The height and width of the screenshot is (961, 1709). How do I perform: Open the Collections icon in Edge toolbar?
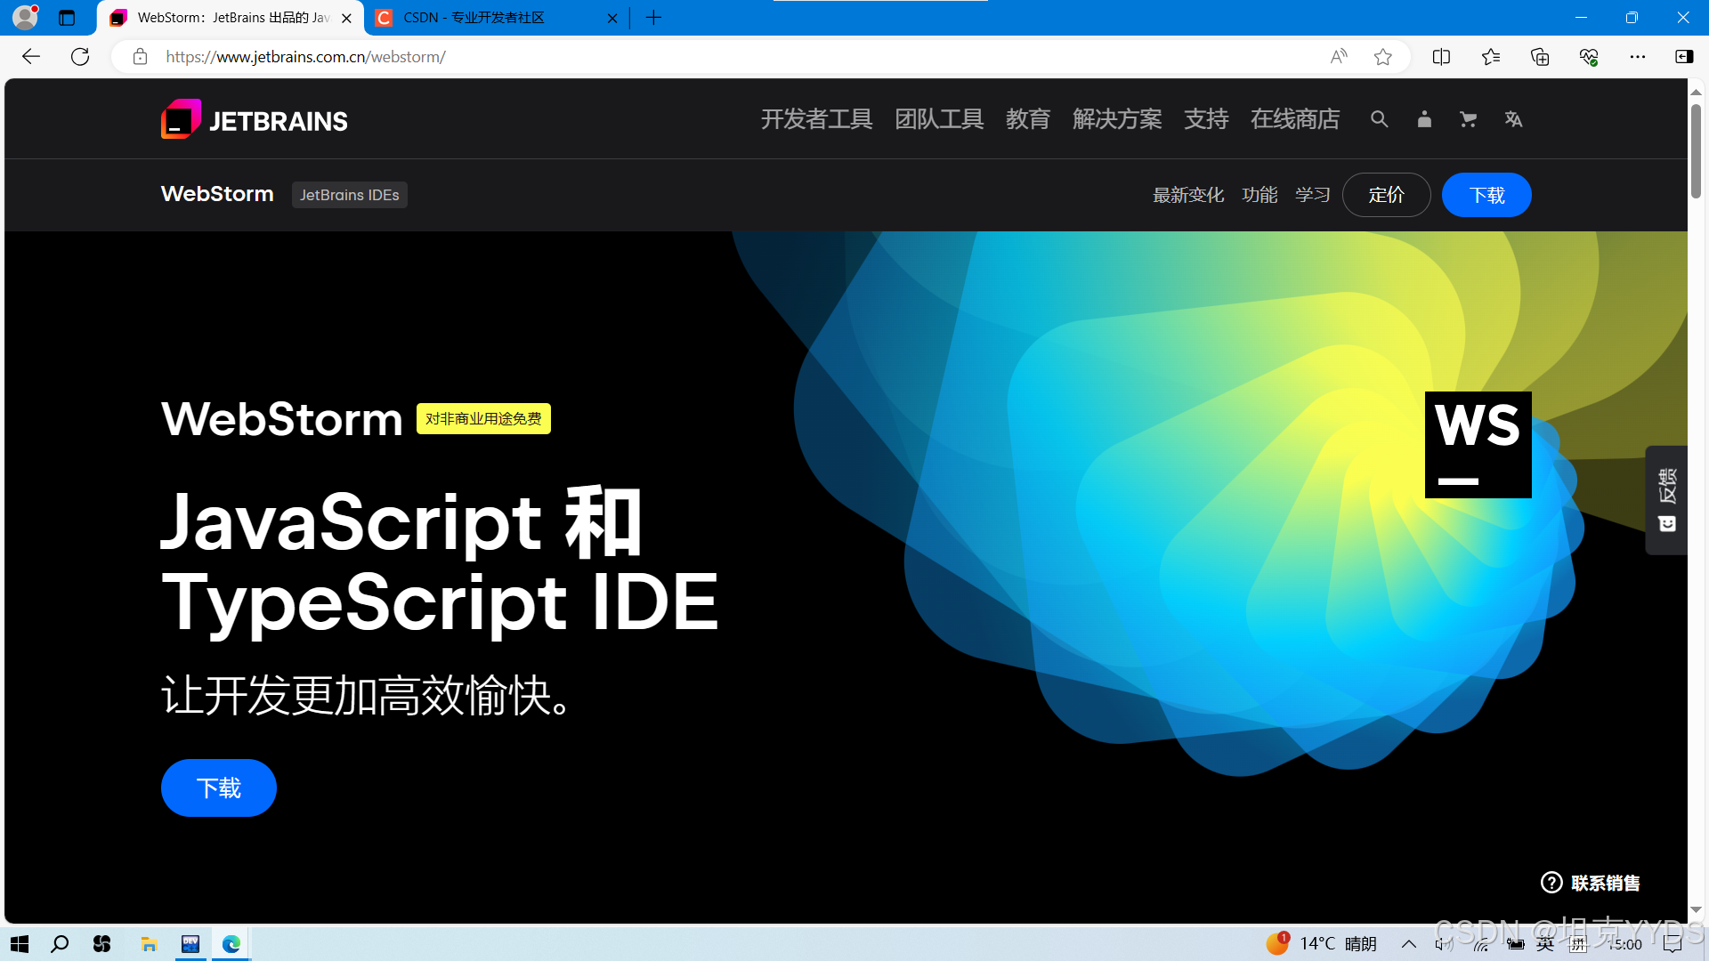1540,57
